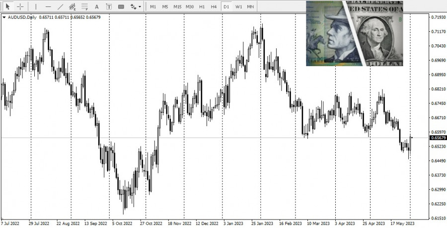Select the Fibonacci retracement tool

[84, 6]
